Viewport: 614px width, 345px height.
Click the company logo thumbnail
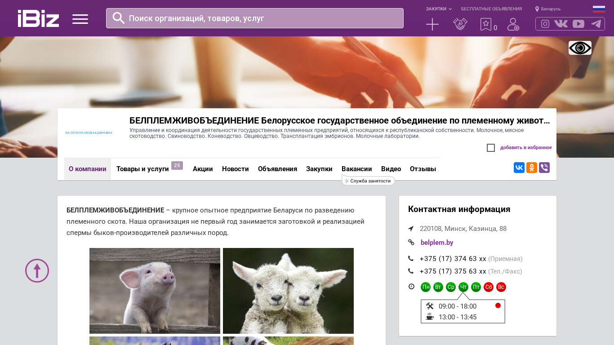tap(89, 133)
